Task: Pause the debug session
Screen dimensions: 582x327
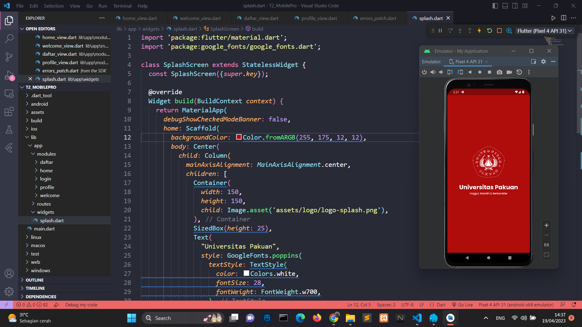Action: coord(440,31)
